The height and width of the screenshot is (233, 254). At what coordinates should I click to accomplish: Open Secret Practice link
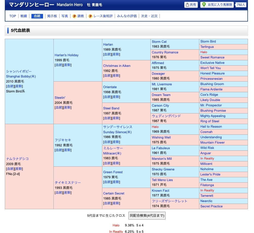pyautogui.click(x=211, y=206)
